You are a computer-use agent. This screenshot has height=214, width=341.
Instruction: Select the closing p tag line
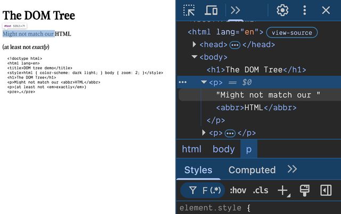pyautogui.click(x=215, y=120)
